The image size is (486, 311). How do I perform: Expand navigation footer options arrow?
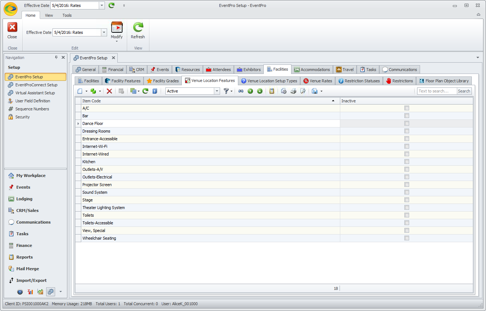pyautogui.click(x=60, y=292)
